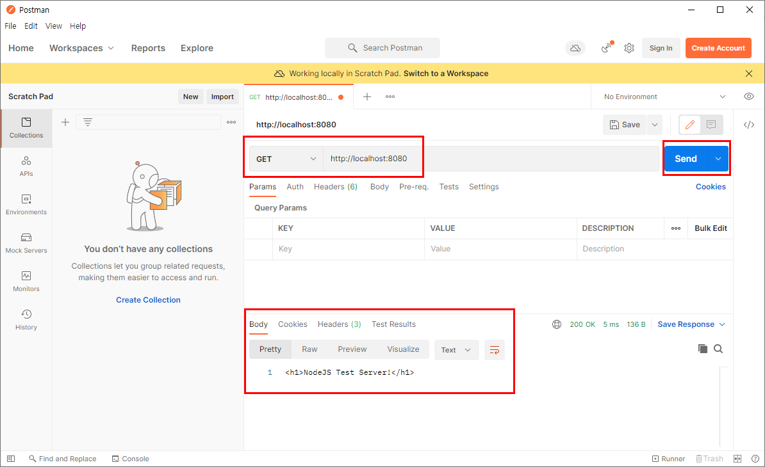Open the code snippet icon
Screen dimensions: 765x467
[x=749, y=125]
